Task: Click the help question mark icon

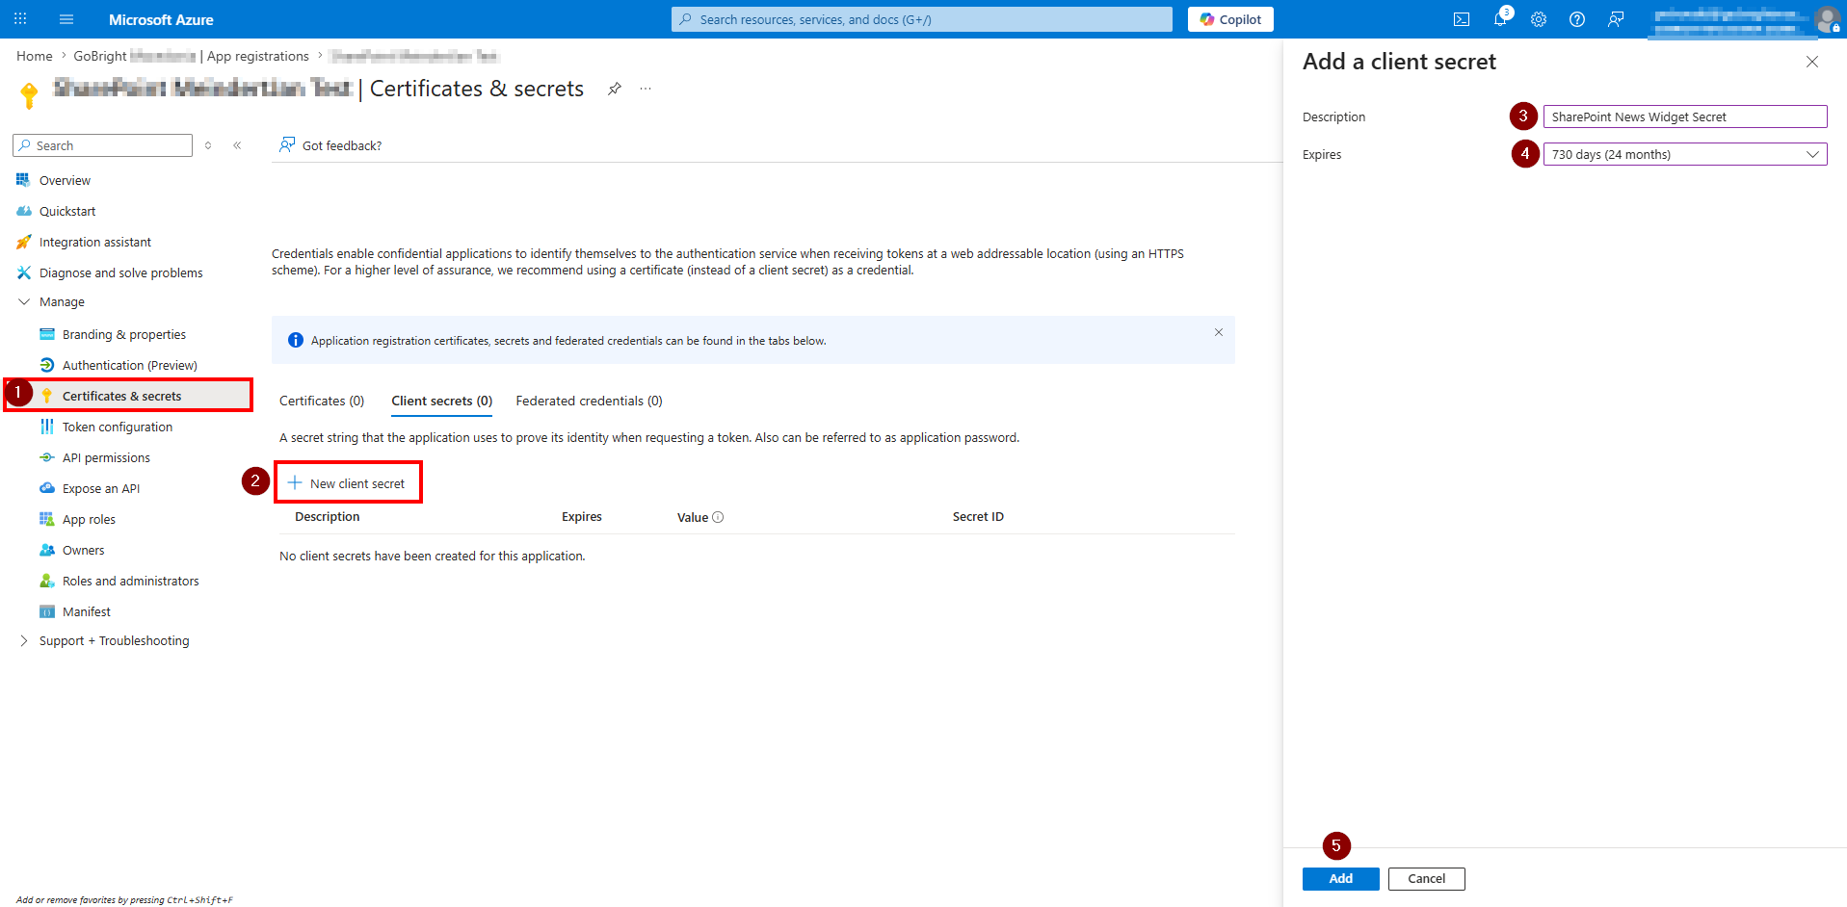Action: coord(1577,19)
